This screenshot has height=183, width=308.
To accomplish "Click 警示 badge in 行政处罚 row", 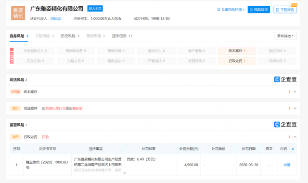I will click(x=15, y=137).
